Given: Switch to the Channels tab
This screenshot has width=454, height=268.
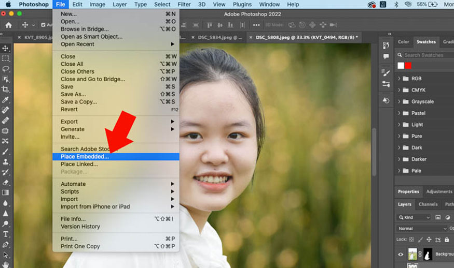Looking at the screenshot, I should coord(428,204).
